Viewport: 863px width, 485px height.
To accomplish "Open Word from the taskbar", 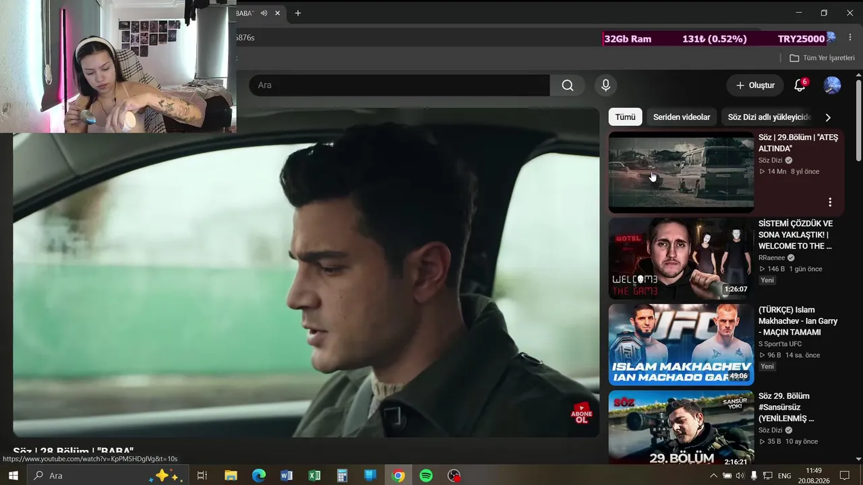I will coord(287,476).
